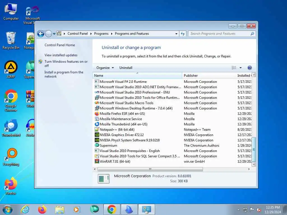Click Visual Studio Tools for Office Runtime icon
287x215 pixels.
click(x=97, y=98)
